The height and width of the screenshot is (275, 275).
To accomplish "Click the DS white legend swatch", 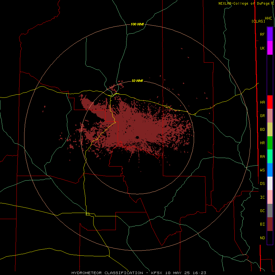I will tap(270, 183).
